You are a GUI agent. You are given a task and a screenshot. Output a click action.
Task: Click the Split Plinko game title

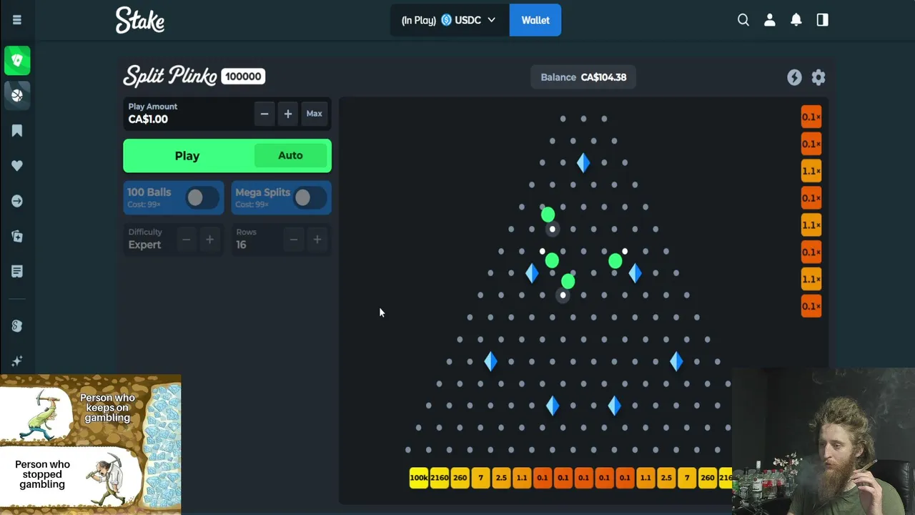pyautogui.click(x=170, y=76)
